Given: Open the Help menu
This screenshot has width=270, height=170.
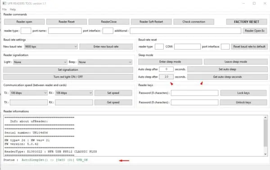Looking at the screenshot, I should point(13,9).
